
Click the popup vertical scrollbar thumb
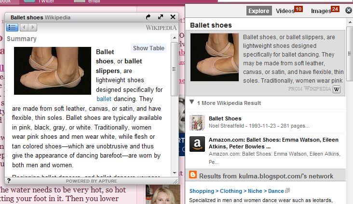tap(174, 69)
